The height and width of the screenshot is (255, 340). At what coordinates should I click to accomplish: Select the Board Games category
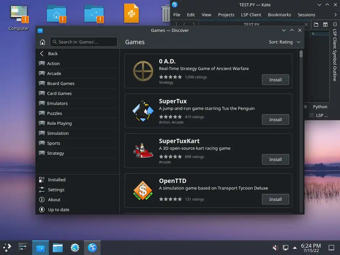tap(77, 83)
